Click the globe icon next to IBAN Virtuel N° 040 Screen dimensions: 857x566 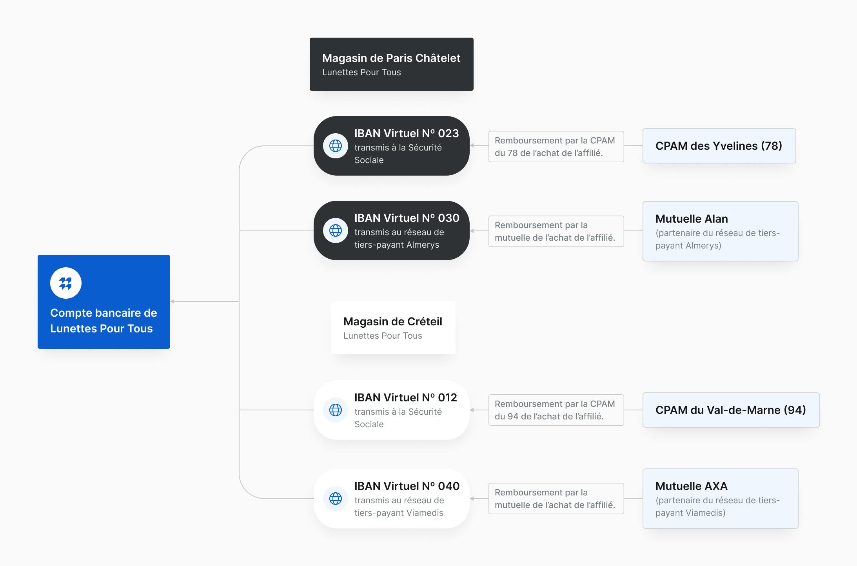(x=336, y=499)
